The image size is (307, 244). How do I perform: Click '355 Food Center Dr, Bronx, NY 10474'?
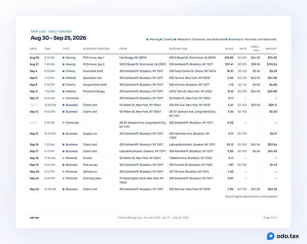coord(192,71)
